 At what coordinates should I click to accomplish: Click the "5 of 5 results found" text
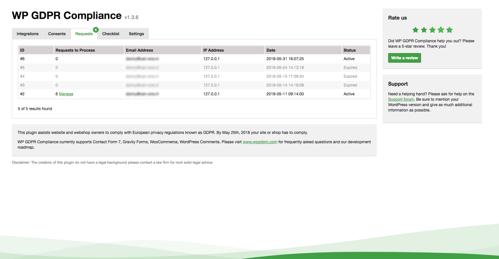click(35, 109)
